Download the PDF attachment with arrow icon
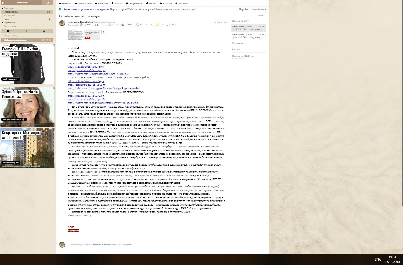This screenshot has height=265, width=403. [103, 32]
